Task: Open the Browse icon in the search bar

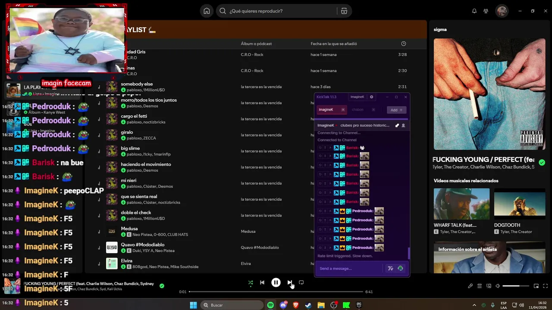Action: (344, 11)
